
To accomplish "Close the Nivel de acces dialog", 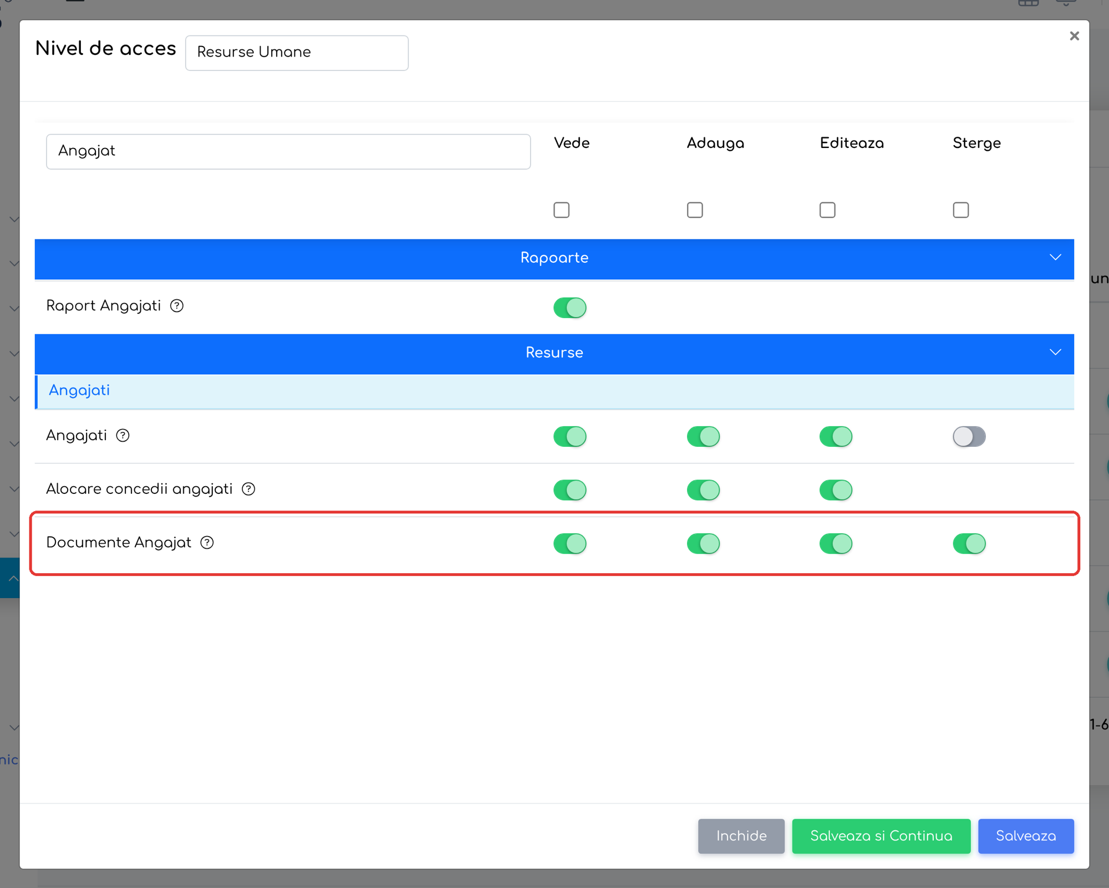I will [1074, 36].
